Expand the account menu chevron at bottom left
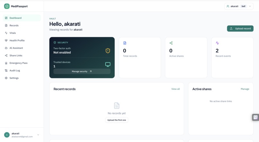This screenshot has width=259, height=142. (38, 135)
